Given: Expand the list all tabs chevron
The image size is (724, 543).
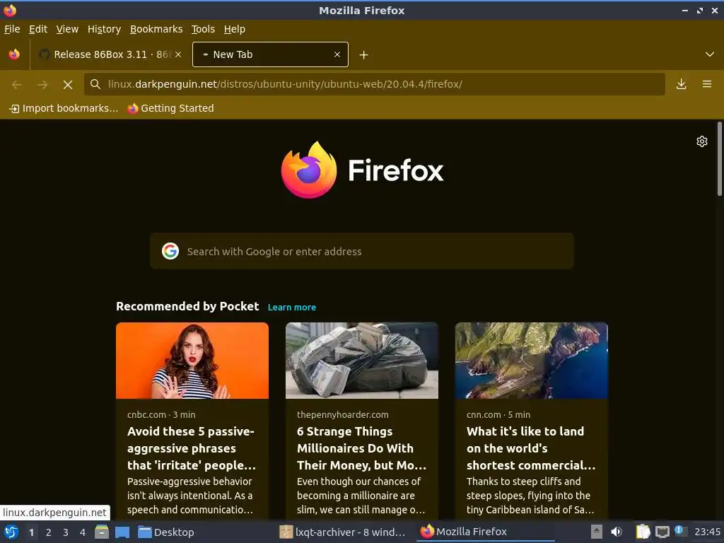Looking at the screenshot, I should (x=710, y=54).
